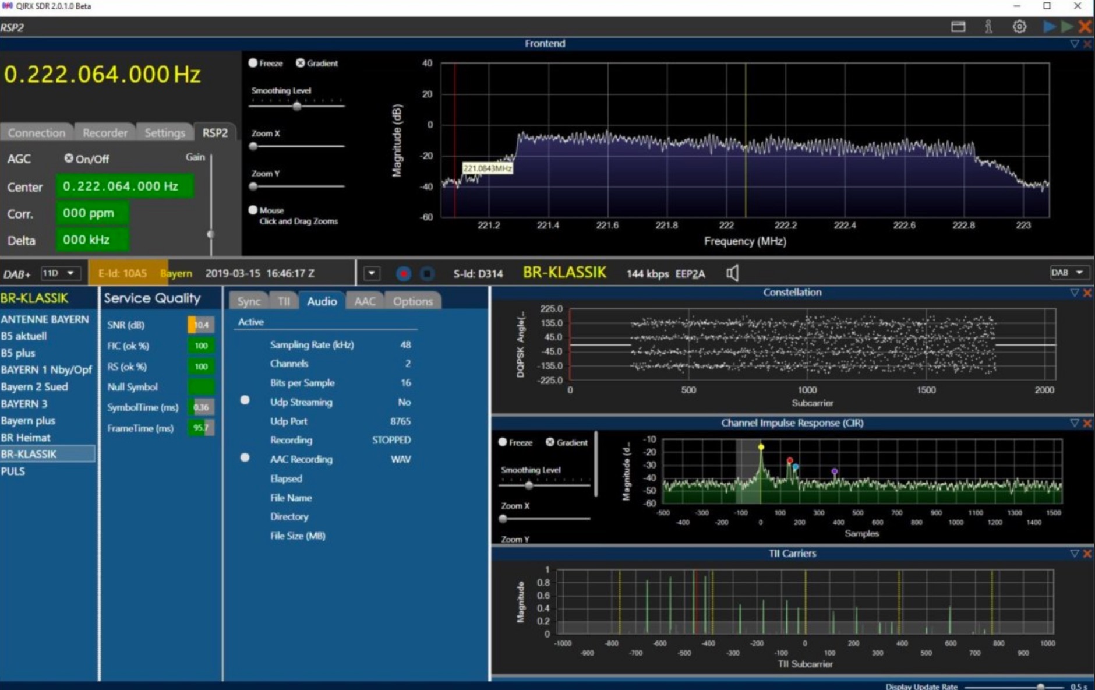This screenshot has height=690, width=1095.
Task: Adjust the vertical Gain slider
Action: click(x=211, y=233)
